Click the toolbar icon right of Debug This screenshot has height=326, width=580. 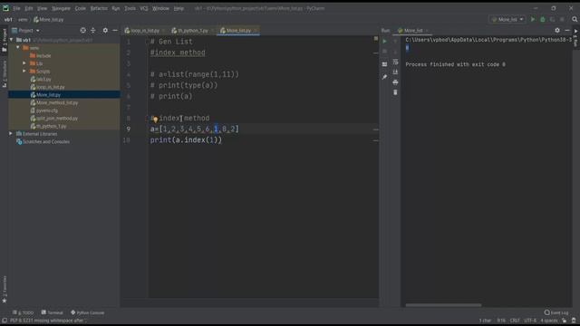pyautogui.click(x=552, y=19)
